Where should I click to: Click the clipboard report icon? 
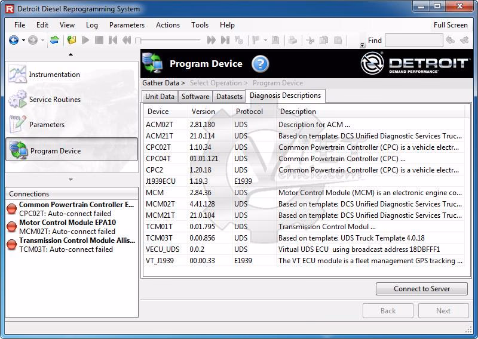pyautogui.click(x=275, y=40)
